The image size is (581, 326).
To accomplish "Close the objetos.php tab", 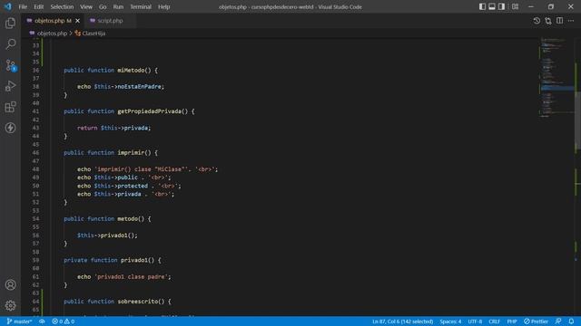I will click(77, 21).
